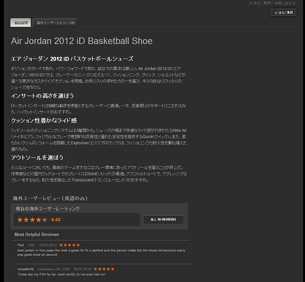Image resolution: width=305 pixels, height=282 pixels.
Task: Click the Most Helpful Reviews heading
Action: tap(37, 234)
